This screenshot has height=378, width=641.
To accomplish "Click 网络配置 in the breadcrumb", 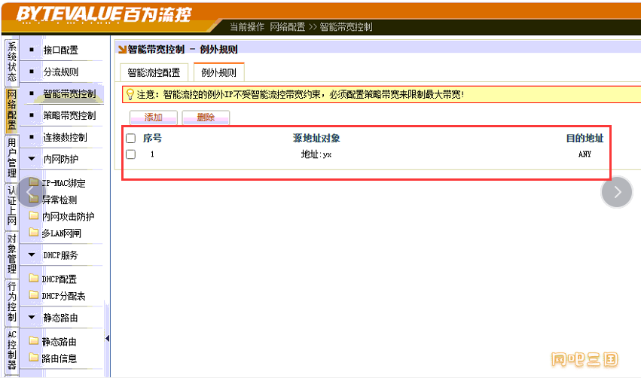I will click(x=288, y=27).
